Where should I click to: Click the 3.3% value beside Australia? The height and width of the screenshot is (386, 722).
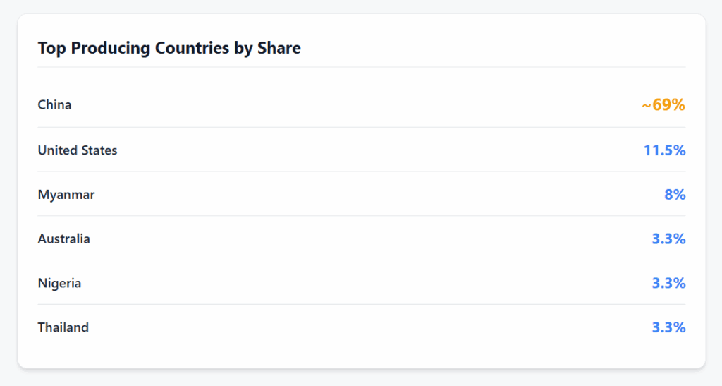(668, 239)
